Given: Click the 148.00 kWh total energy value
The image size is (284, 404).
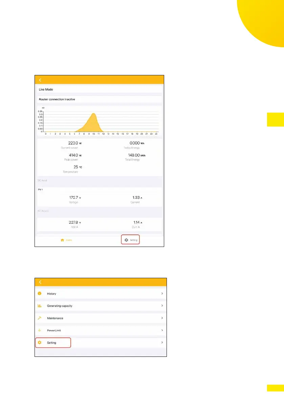Looking at the screenshot, I should 137,155.
